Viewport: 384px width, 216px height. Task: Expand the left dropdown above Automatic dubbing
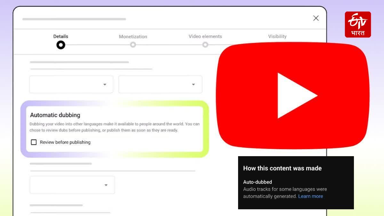click(71, 84)
